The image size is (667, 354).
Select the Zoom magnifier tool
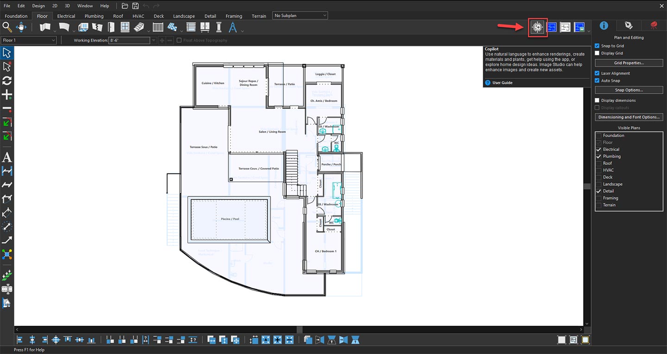click(7, 27)
